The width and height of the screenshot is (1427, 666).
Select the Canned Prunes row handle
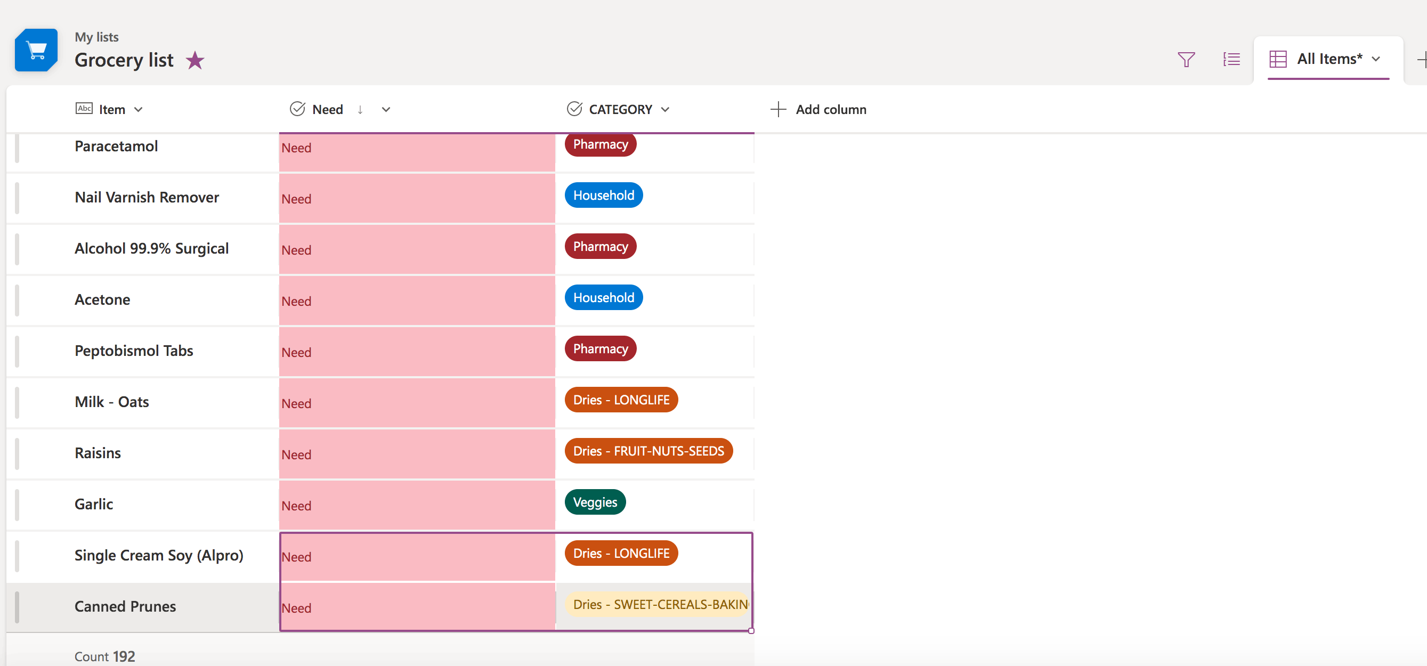(17, 607)
